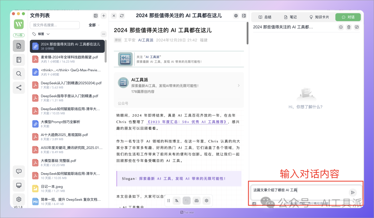Open the share icon in left sidebar
The image size is (374, 218).
(x=19, y=88)
